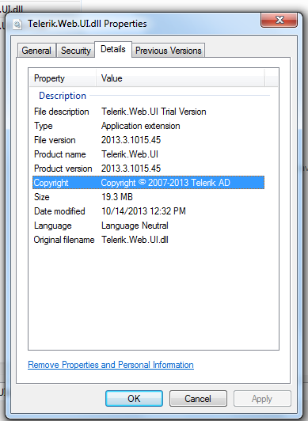Select the Product version row

(148, 169)
